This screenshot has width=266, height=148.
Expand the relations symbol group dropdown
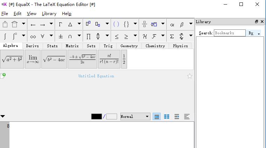point(135,35)
